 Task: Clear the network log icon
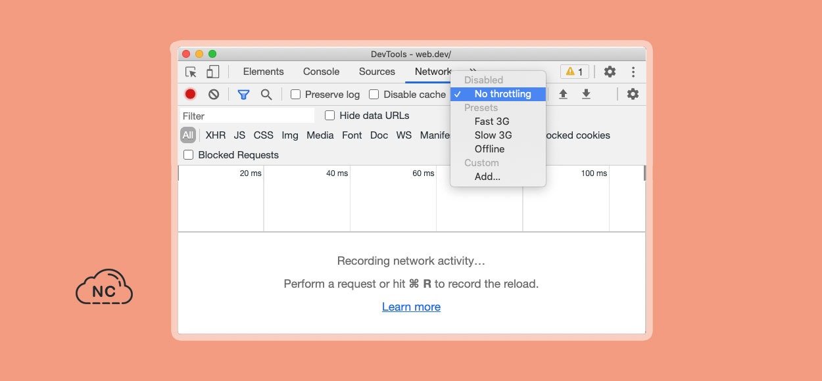point(214,94)
